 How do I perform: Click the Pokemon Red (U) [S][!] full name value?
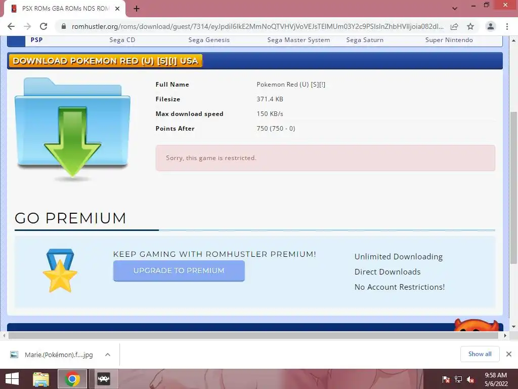click(x=291, y=85)
